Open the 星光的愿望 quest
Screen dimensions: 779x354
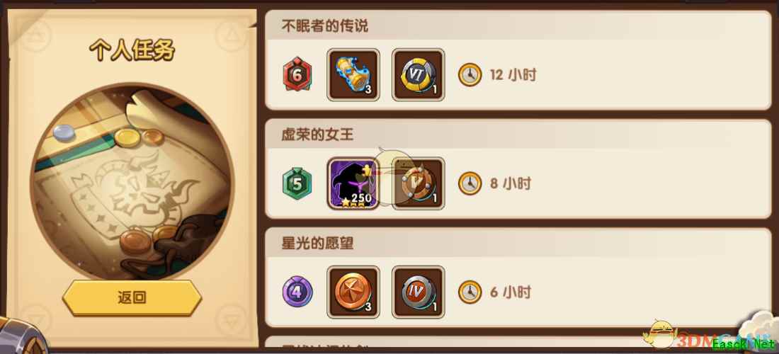(x=518, y=277)
